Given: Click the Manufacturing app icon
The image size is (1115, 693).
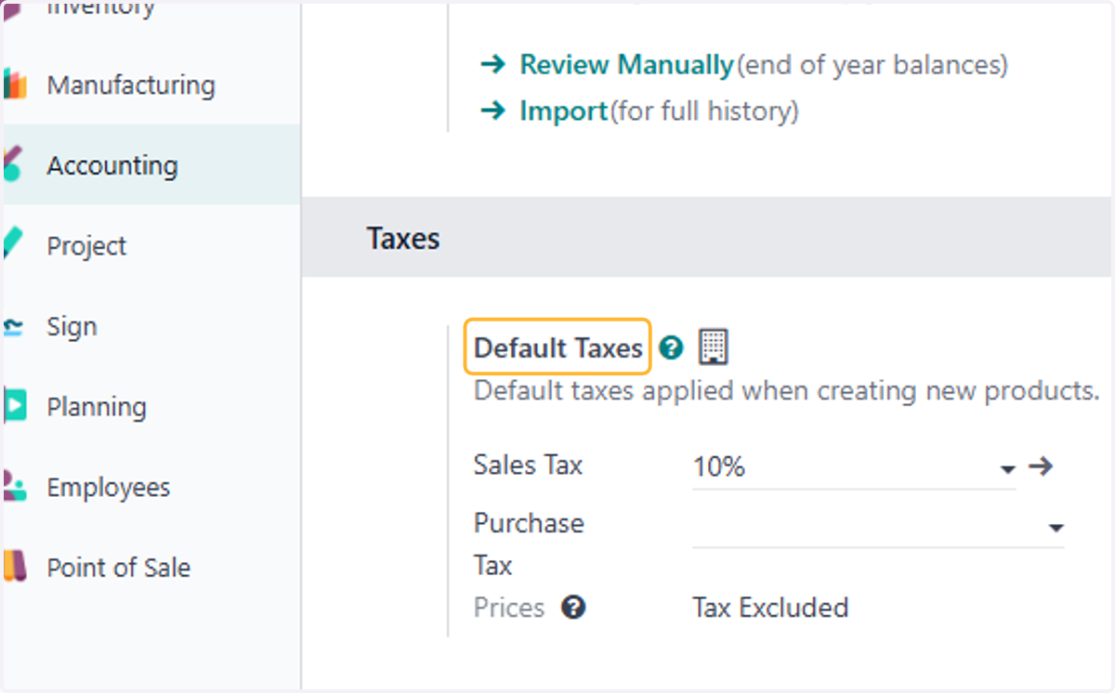Looking at the screenshot, I should (x=14, y=85).
